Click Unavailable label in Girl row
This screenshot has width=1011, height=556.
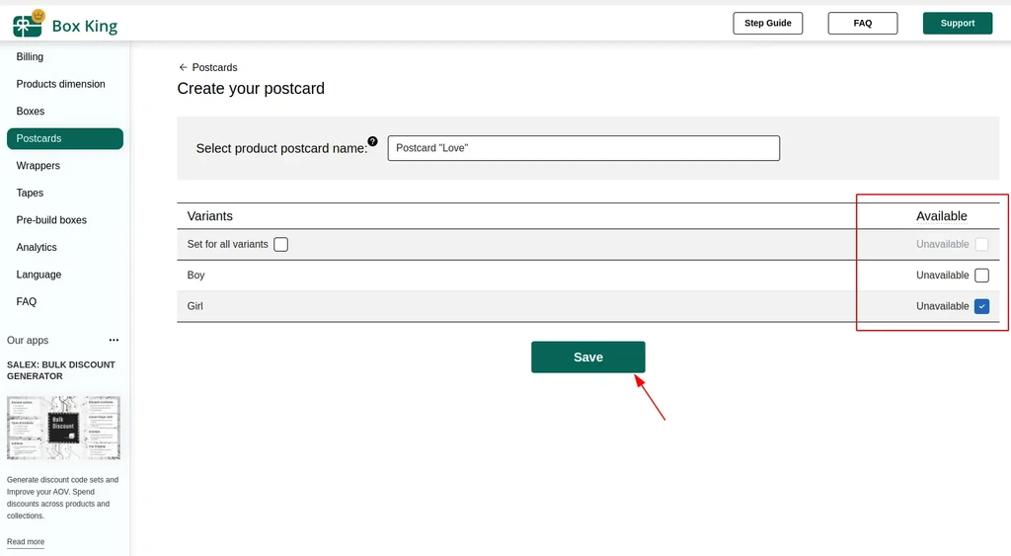943,306
